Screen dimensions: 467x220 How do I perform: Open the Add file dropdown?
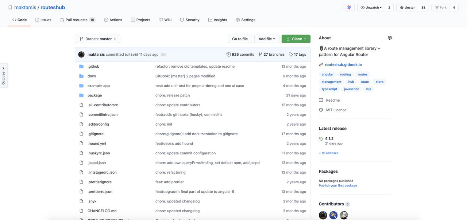coord(267,39)
